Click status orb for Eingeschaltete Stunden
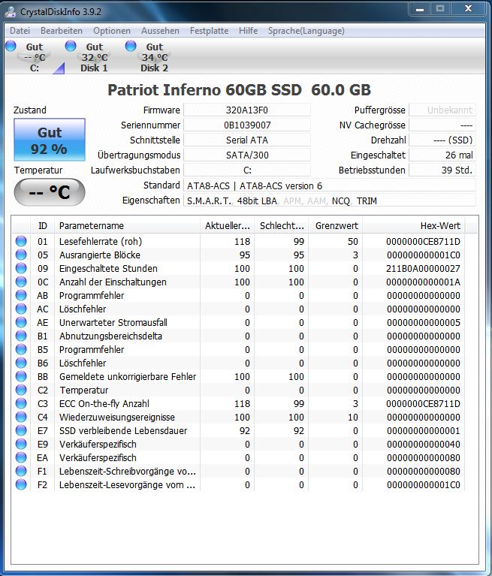This screenshot has width=492, height=576. [x=21, y=268]
